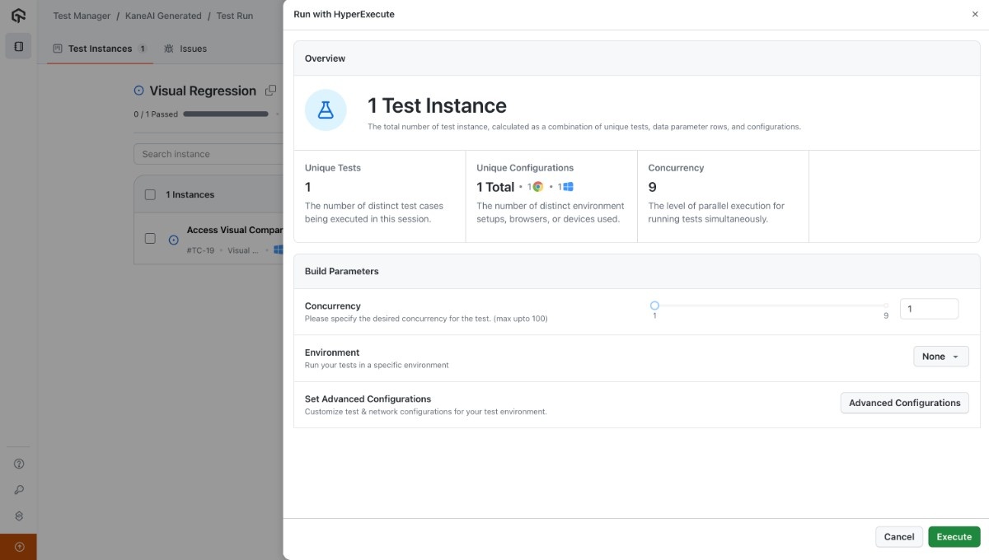The width and height of the screenshot is (989, 560).
Task: Click the flask icon in the Overview section
Action: pyautogui.click(x=326, y=109)
